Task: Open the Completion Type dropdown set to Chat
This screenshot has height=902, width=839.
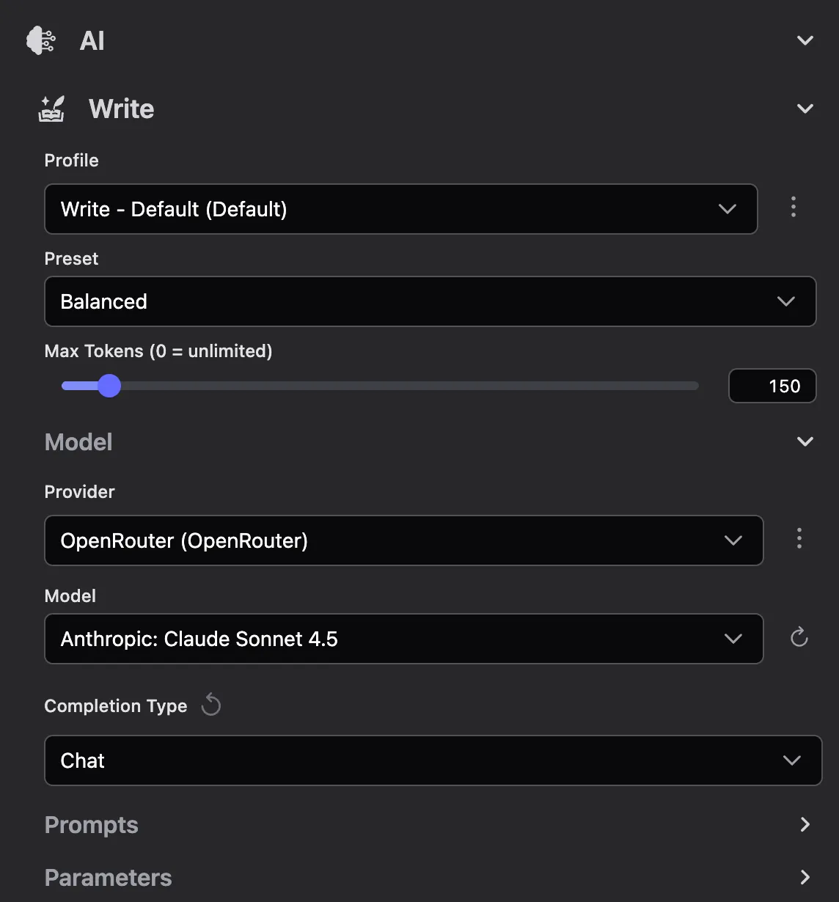Action: coord(433,760)
